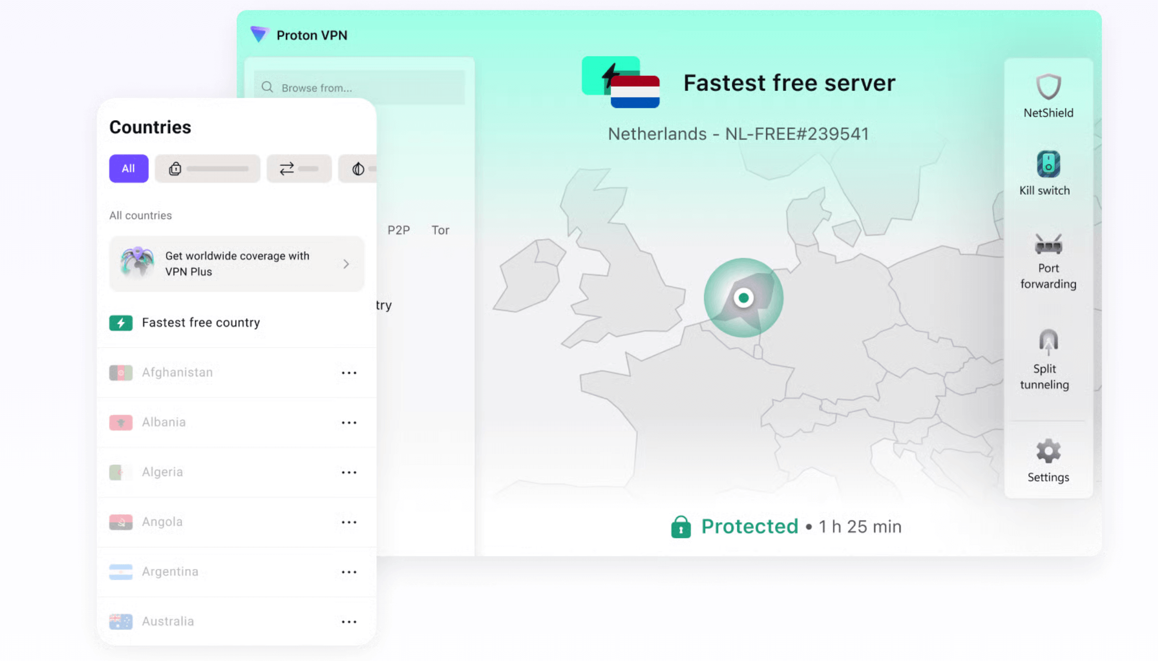Switch to the P2P tab
The image size is (1158, 661).
coord(398,230)
